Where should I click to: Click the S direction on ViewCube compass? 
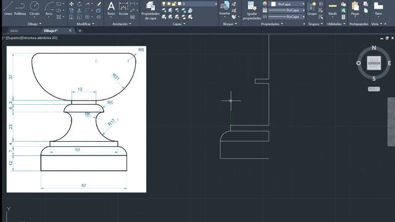pos(374,79)
